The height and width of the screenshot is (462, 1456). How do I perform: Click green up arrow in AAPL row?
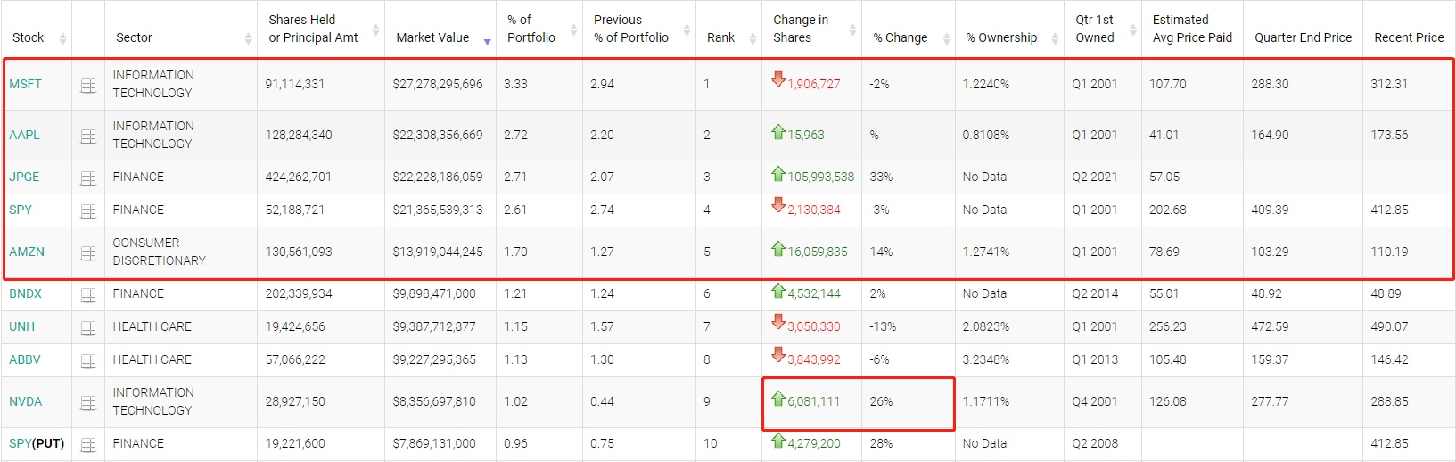click(x=778, y=131)
